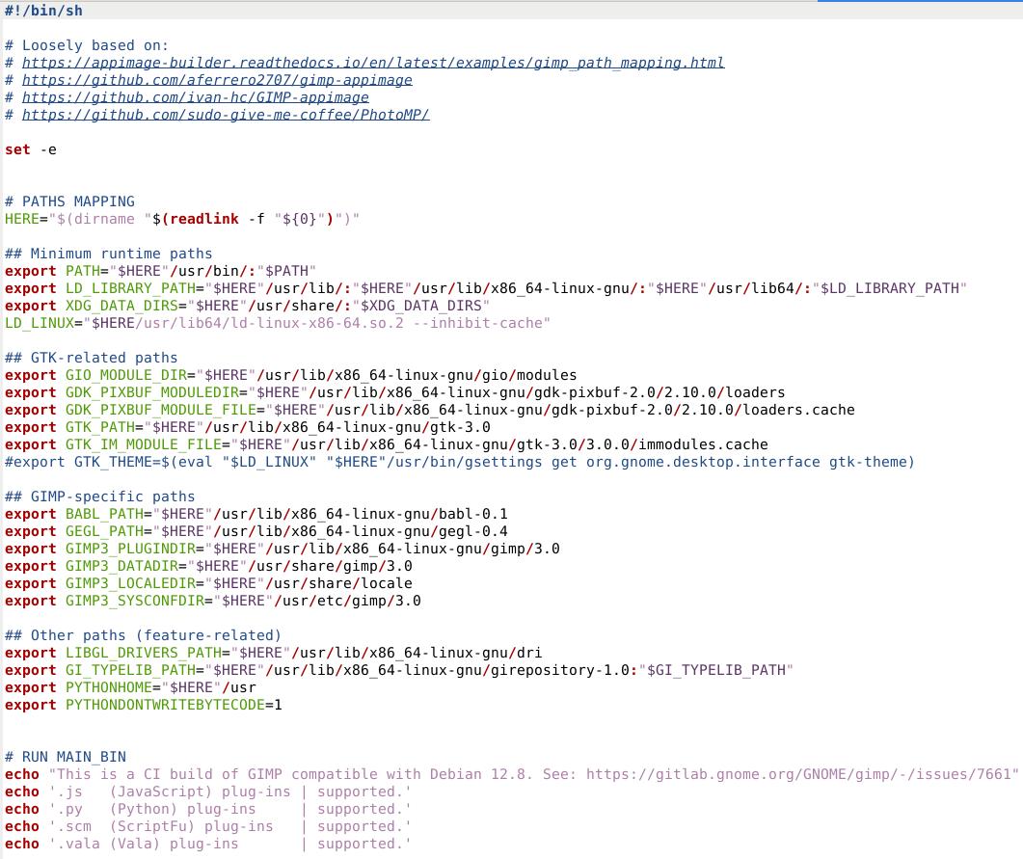
Task: Click the GI_TYPELIB_PATH export line
Action: click(398, 670)
